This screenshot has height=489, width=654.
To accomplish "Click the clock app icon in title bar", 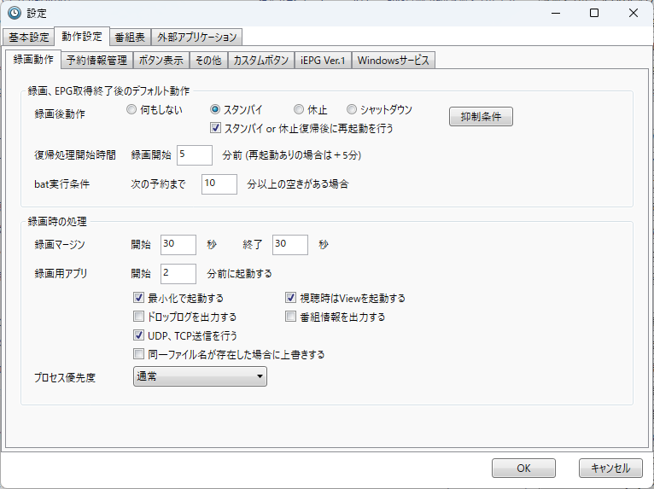I will pos(15,13).
